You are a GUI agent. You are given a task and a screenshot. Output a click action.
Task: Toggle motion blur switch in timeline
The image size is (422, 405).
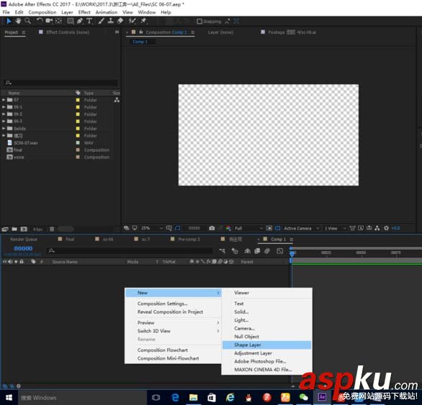pyautogui.click(x=267, y=250)
